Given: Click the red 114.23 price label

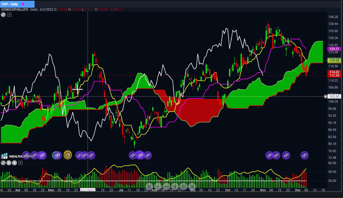Looking at the screenshot, I should pos(334,72).
